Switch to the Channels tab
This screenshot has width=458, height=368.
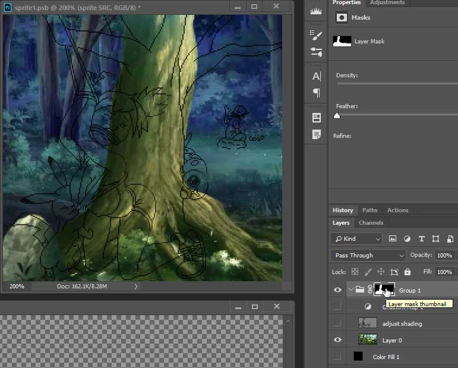pyautogui.click(x=371, y=223)
